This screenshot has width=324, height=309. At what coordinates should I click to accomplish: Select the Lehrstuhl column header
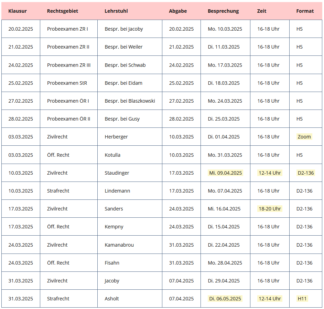116,11
